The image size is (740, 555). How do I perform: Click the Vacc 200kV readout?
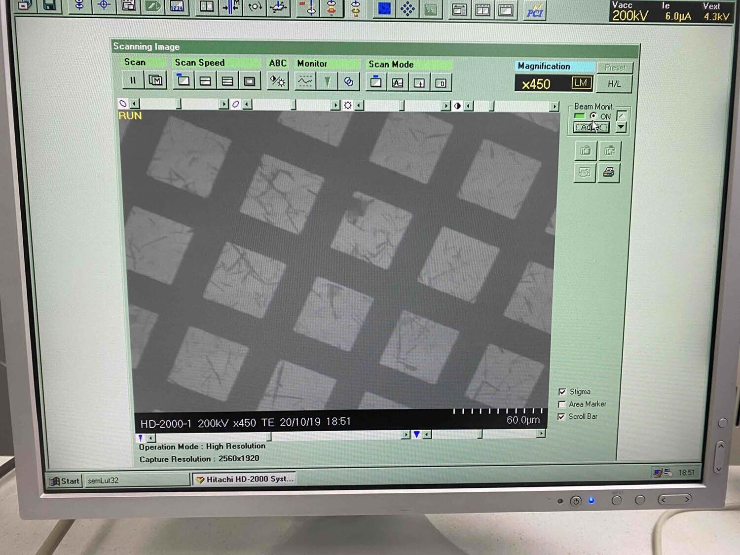[630, 12]
